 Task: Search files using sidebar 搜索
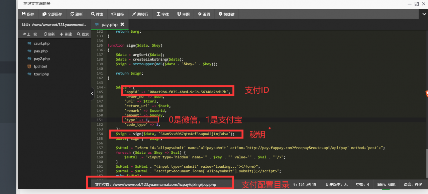click(x=83, y=34)
